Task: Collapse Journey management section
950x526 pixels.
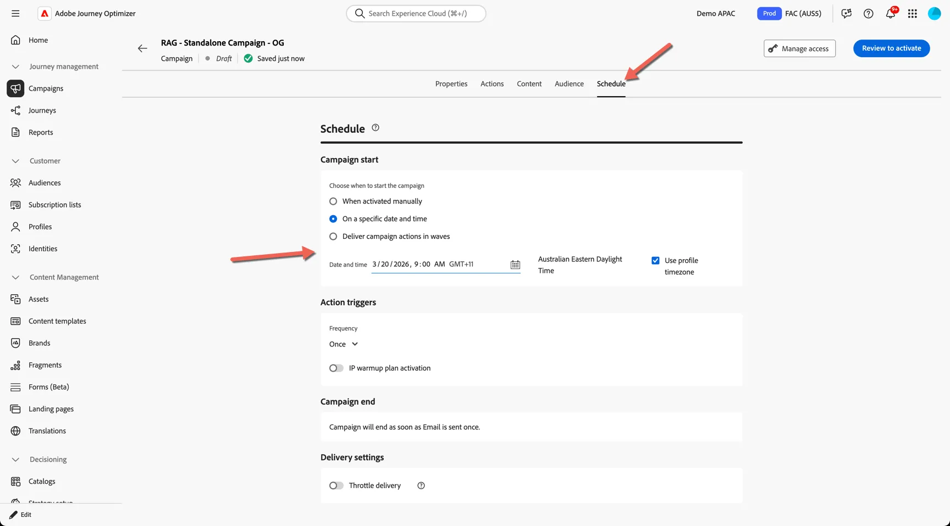Action: click(15, 66)
